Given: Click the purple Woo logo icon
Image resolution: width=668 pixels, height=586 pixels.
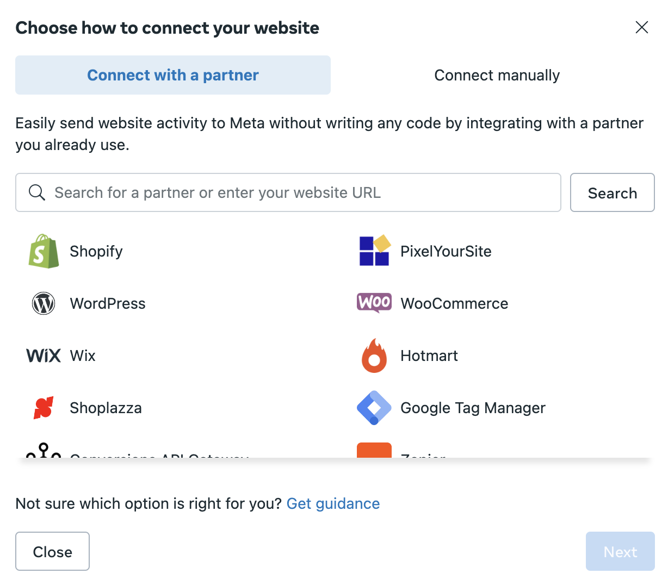Looking at the screenshot, I should pos(374,302).
